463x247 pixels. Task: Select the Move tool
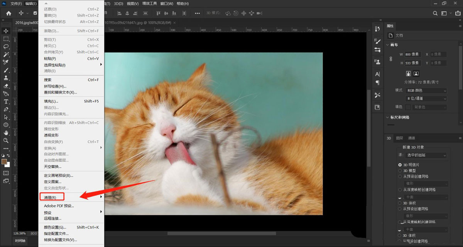coord(6,31)
